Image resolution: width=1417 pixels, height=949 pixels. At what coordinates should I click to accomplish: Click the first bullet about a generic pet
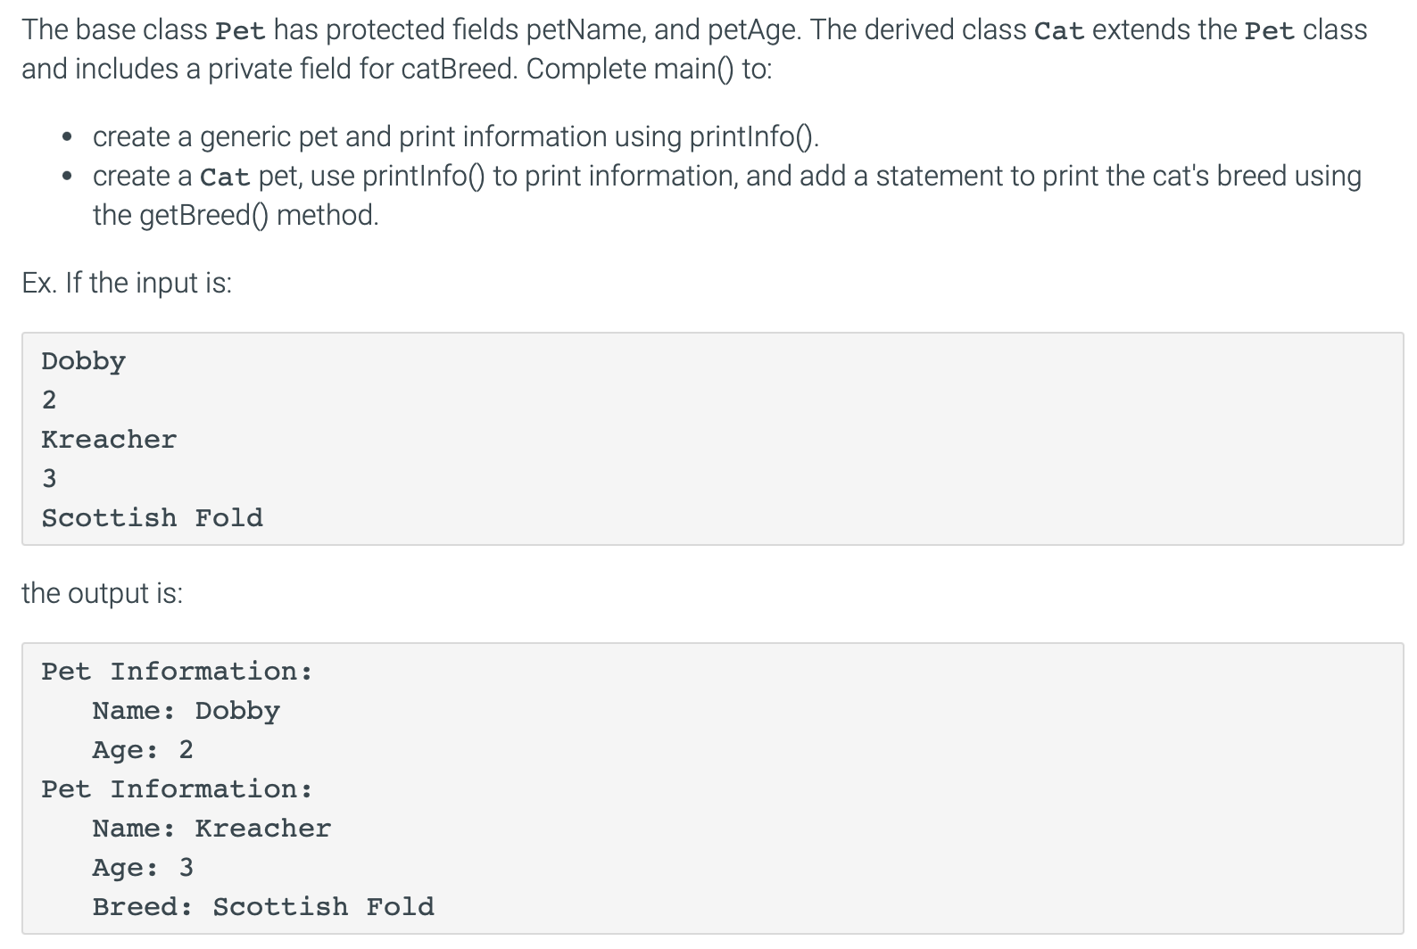click(455, 136)
